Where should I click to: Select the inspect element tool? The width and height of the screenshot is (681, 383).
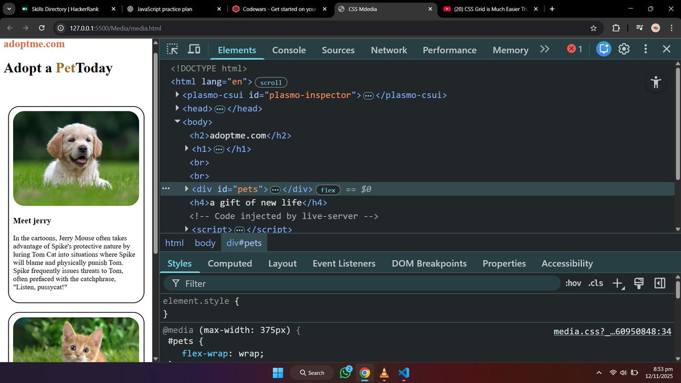(172, 50)
